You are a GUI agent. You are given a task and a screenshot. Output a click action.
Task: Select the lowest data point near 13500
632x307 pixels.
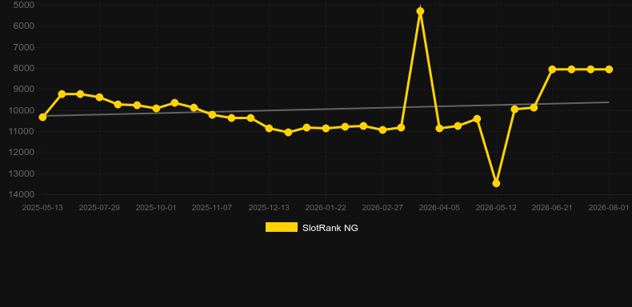[x=496, y=183]
